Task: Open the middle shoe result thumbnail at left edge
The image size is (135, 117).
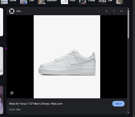Action: click(1, 61)
